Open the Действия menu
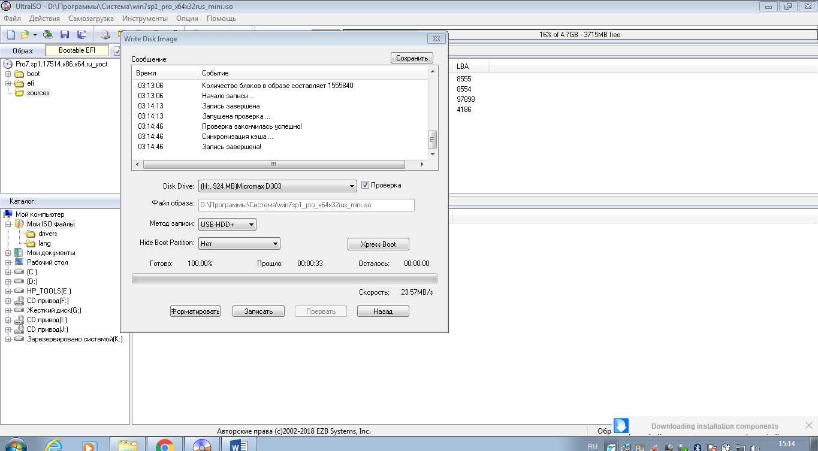This screenshot has width=818, height=451. click(x=44, y=19)
